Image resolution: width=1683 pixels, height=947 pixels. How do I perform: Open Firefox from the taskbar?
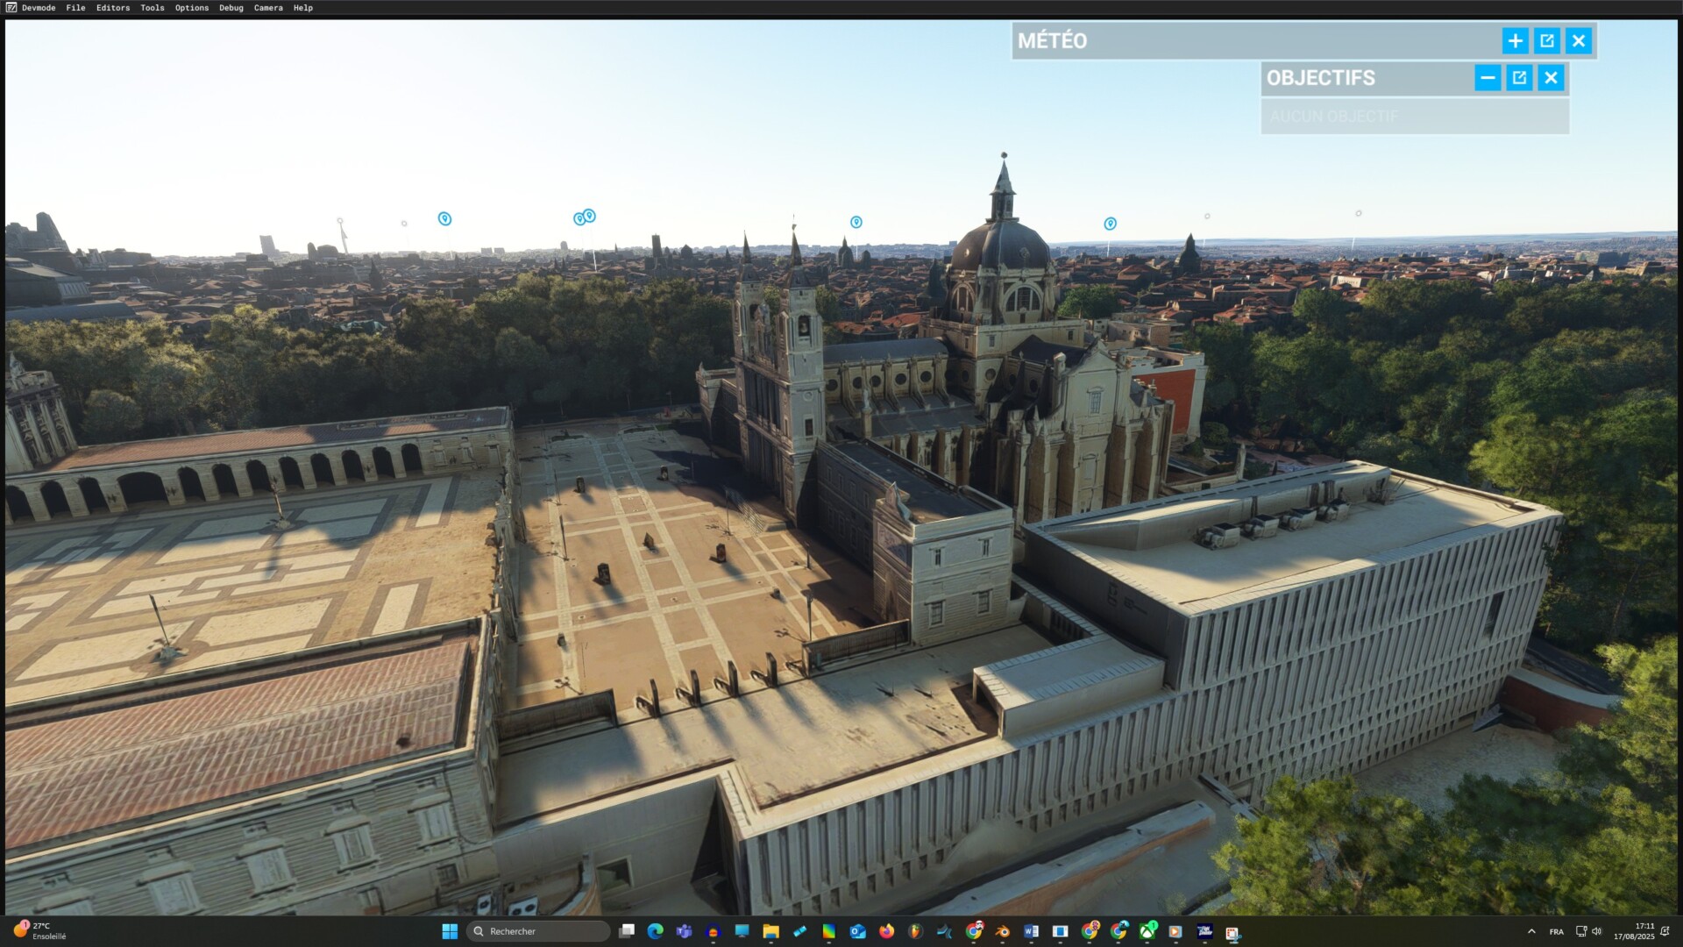[x=886, y=931]
